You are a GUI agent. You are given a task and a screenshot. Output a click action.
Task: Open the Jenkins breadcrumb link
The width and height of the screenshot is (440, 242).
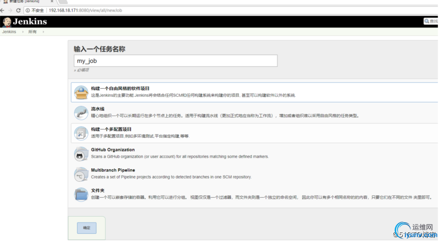9,32
